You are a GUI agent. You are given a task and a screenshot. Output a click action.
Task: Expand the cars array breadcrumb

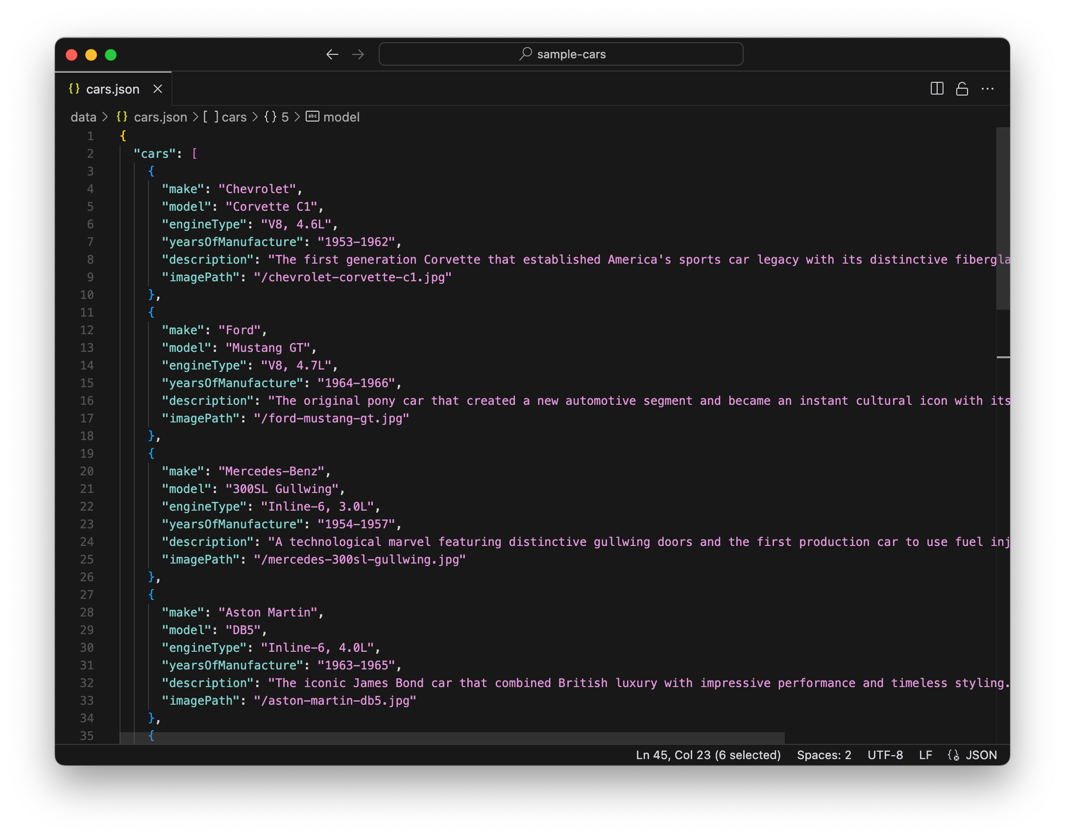[233, 117]
